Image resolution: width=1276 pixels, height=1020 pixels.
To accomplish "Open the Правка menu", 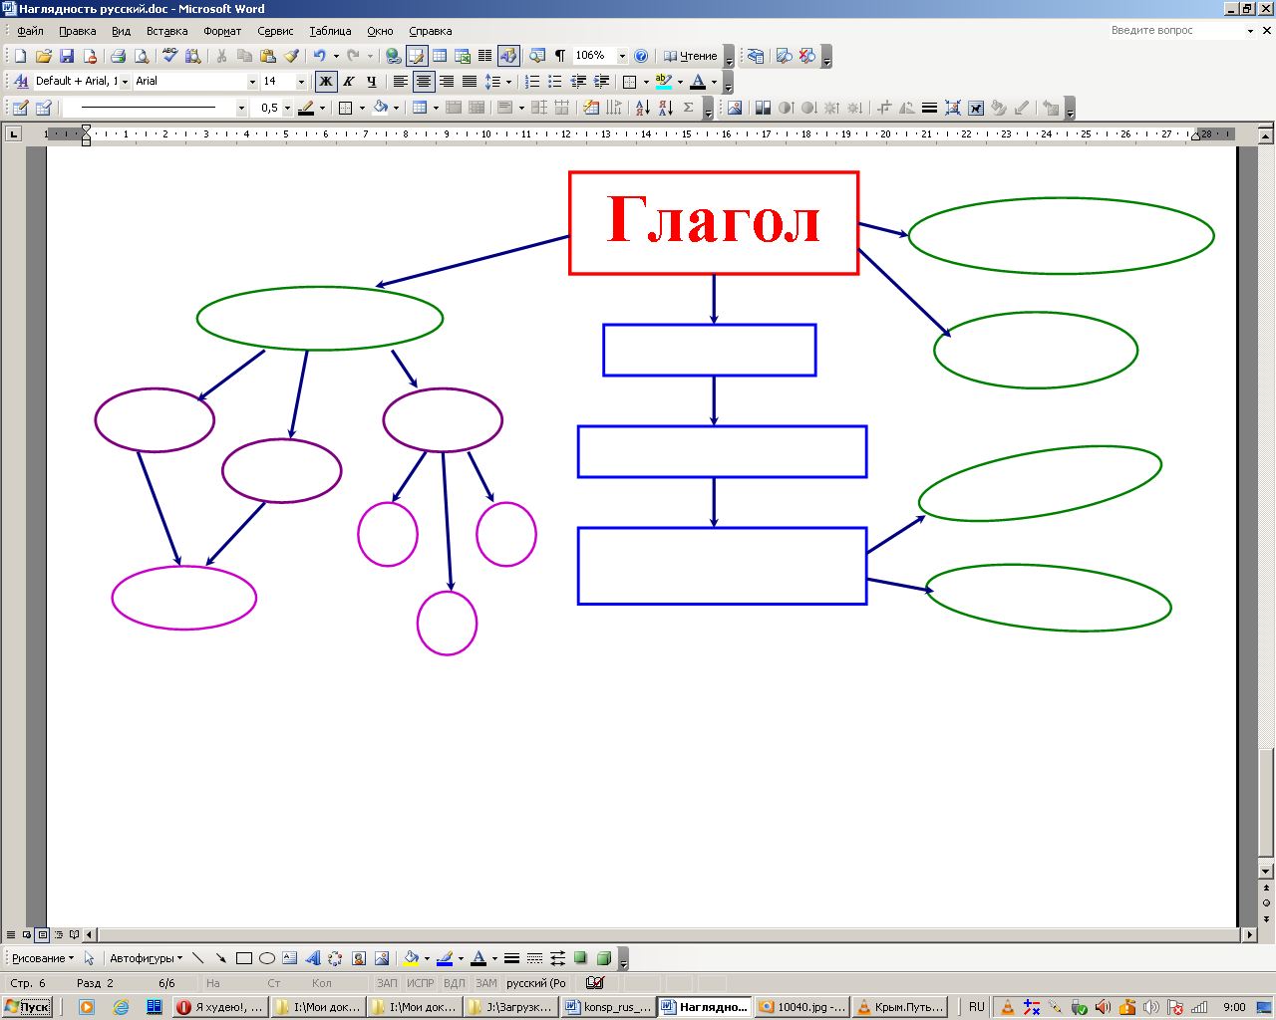I will 78,31.
